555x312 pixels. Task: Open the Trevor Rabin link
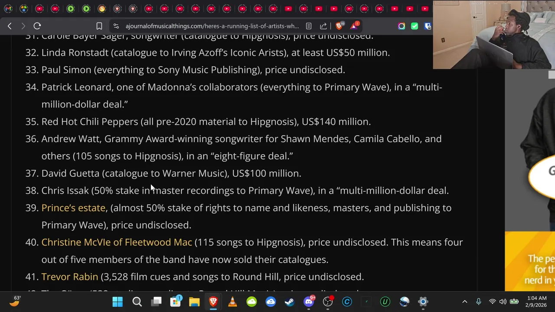click(x=70, y=276)
